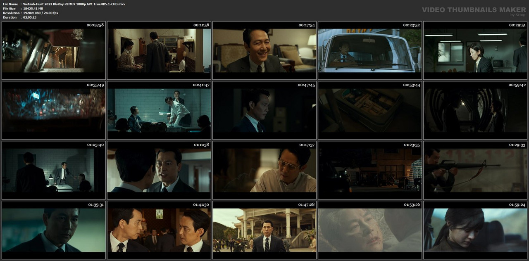
Task: Open the thumbnail at 00:29:51
Action: [x=475, y=50]
